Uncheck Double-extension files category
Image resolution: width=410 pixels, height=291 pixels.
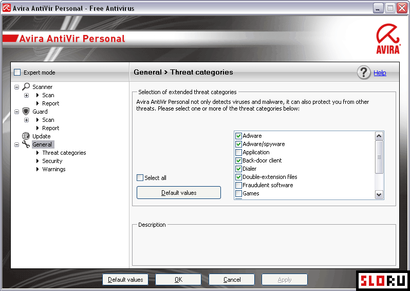(238, 177)
